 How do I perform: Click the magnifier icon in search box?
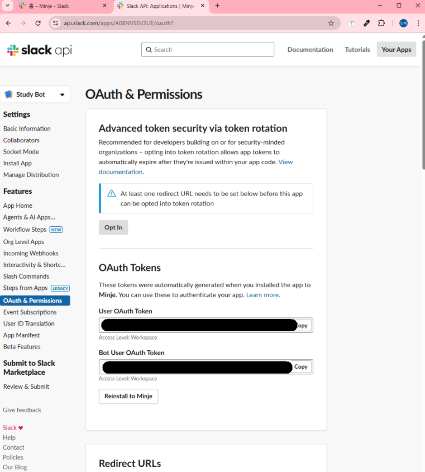(149, 50)
